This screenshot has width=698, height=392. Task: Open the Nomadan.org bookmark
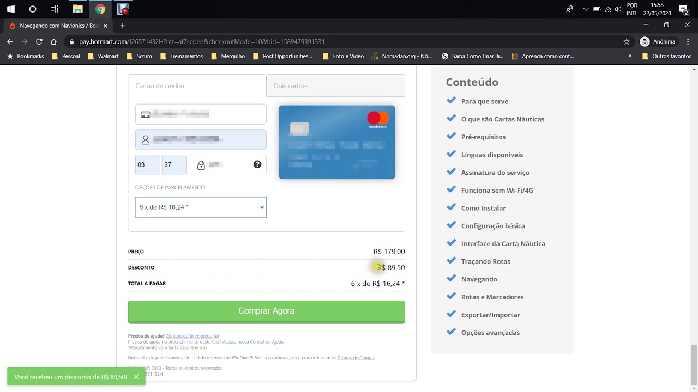pyautogui.click(x=401, y=56)
